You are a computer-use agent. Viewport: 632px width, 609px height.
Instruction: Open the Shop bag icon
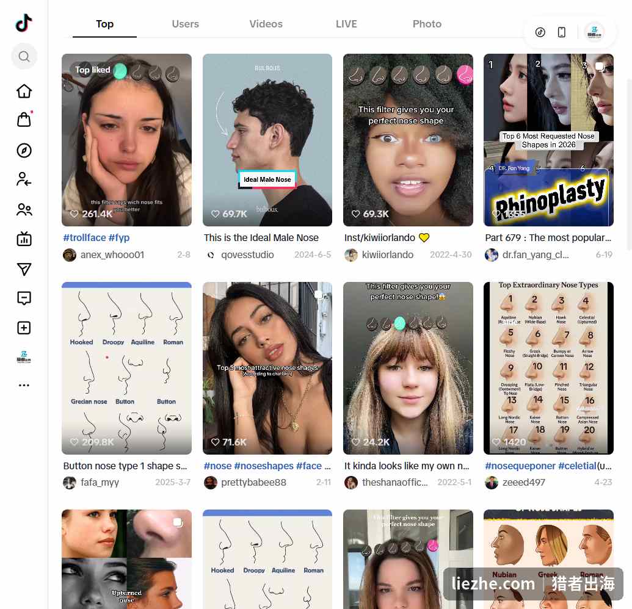pos(24,120)
